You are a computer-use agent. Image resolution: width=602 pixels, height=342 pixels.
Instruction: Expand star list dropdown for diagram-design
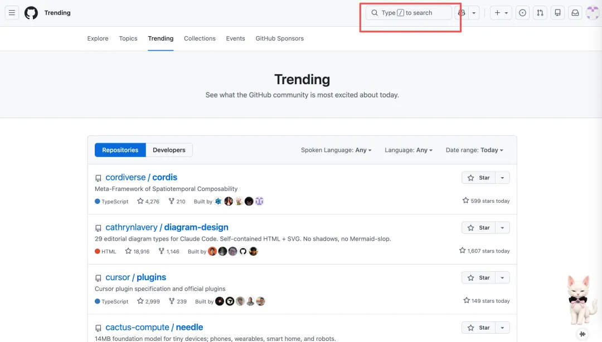(x=502, y=228)
